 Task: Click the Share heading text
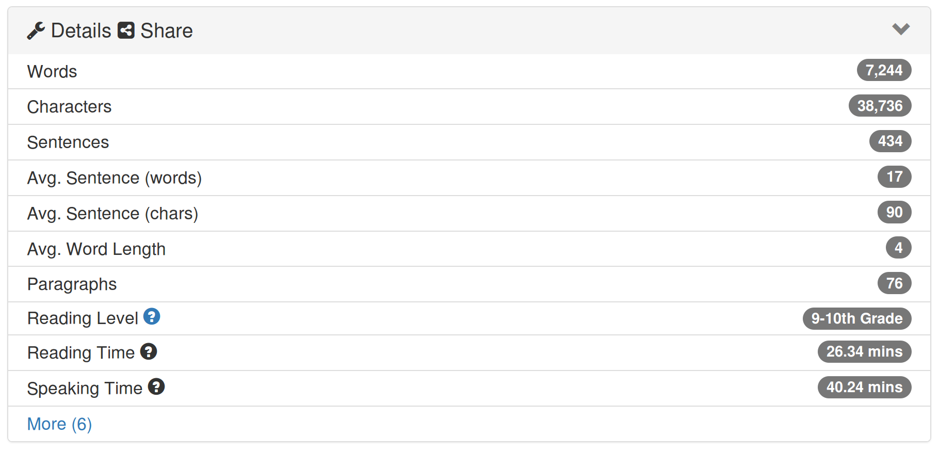[x=167, y=31]
